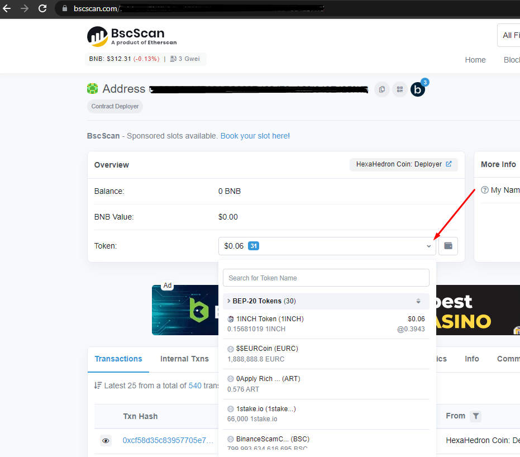Screen dimensions: 520x457
Task: Expand the BEP-20 Tokens (30) group
Action: pyautogui.click(x=326, y=301)
